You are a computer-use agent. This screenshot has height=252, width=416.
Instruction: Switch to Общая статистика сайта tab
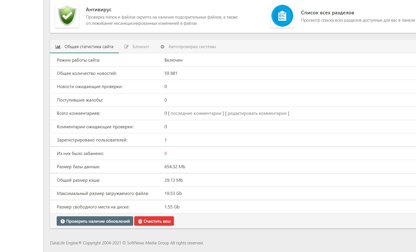click(89, 47)
